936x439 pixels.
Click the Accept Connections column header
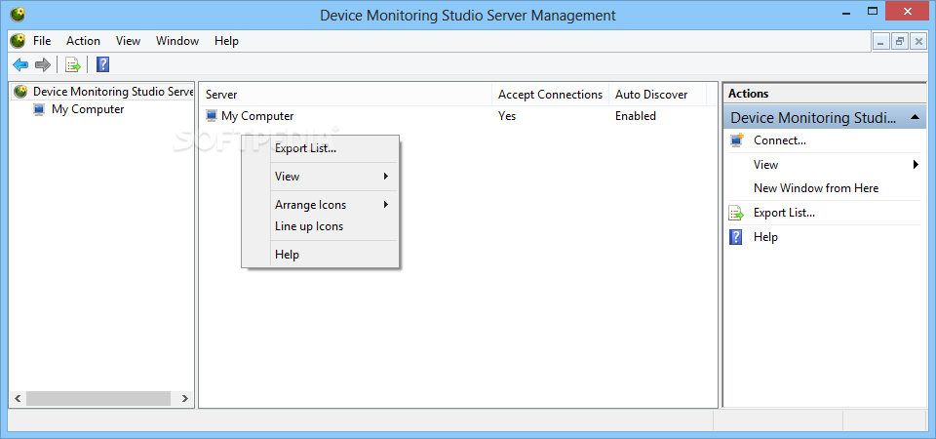[x=550, y=95]
